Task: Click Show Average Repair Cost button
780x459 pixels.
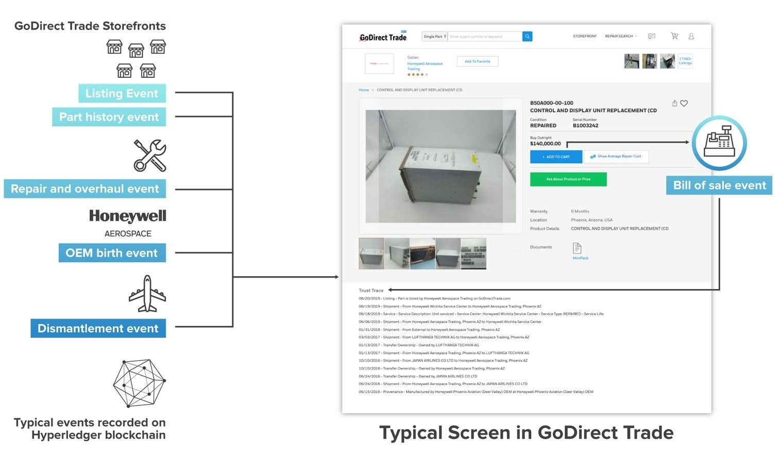Action: point(616,157)
